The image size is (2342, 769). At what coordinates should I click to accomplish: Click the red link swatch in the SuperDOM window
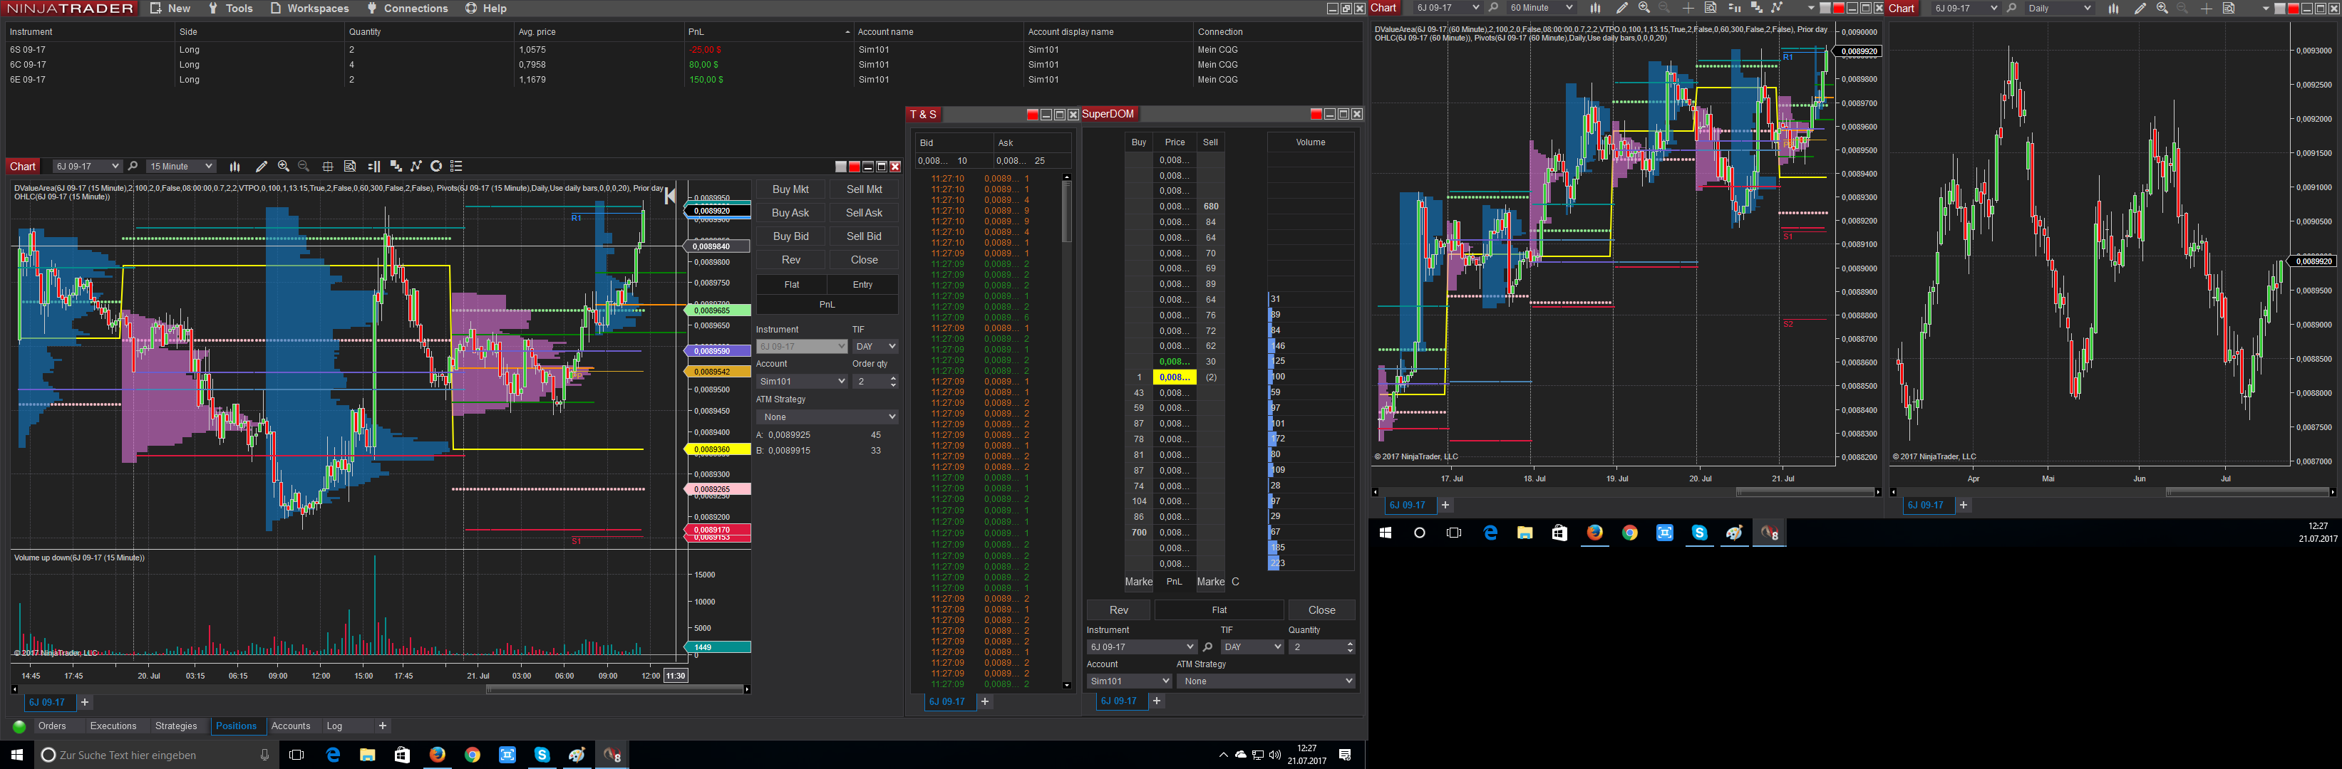tap(1316, 115)
